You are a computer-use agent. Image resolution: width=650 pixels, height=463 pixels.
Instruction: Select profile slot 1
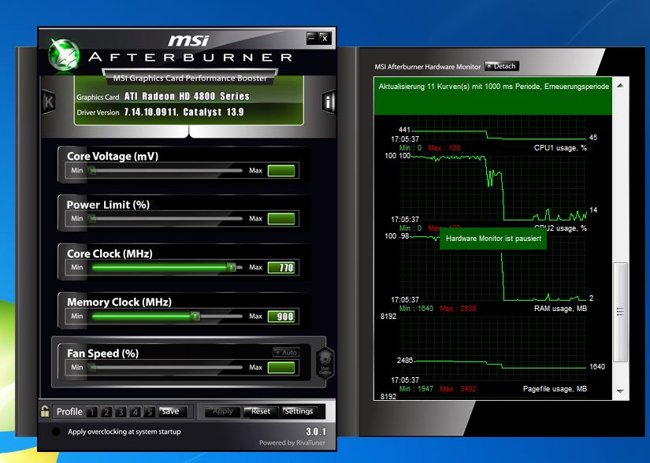(92, 412)
